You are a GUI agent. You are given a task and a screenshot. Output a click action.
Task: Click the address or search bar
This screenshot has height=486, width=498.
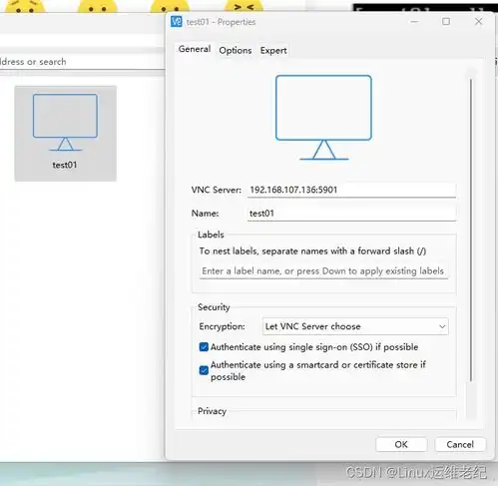click(x=82, y=62)
